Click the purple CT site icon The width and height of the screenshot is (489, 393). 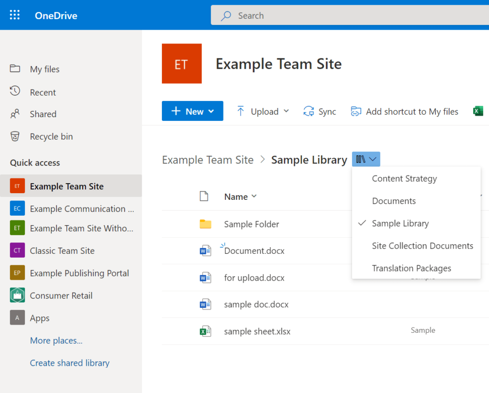coord(17,251)
